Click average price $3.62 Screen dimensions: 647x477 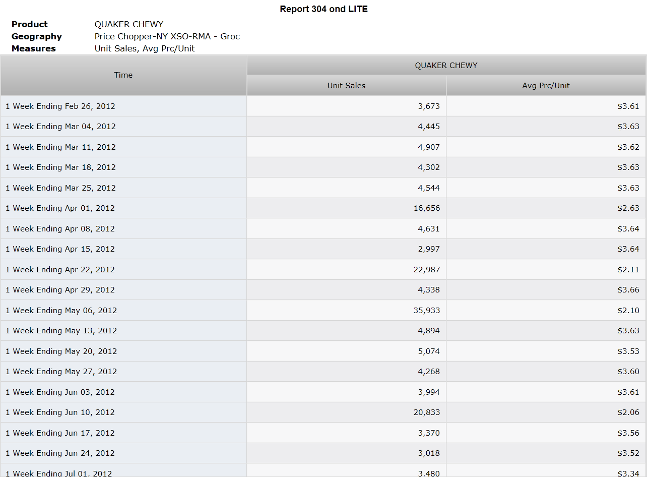point(628,147)
